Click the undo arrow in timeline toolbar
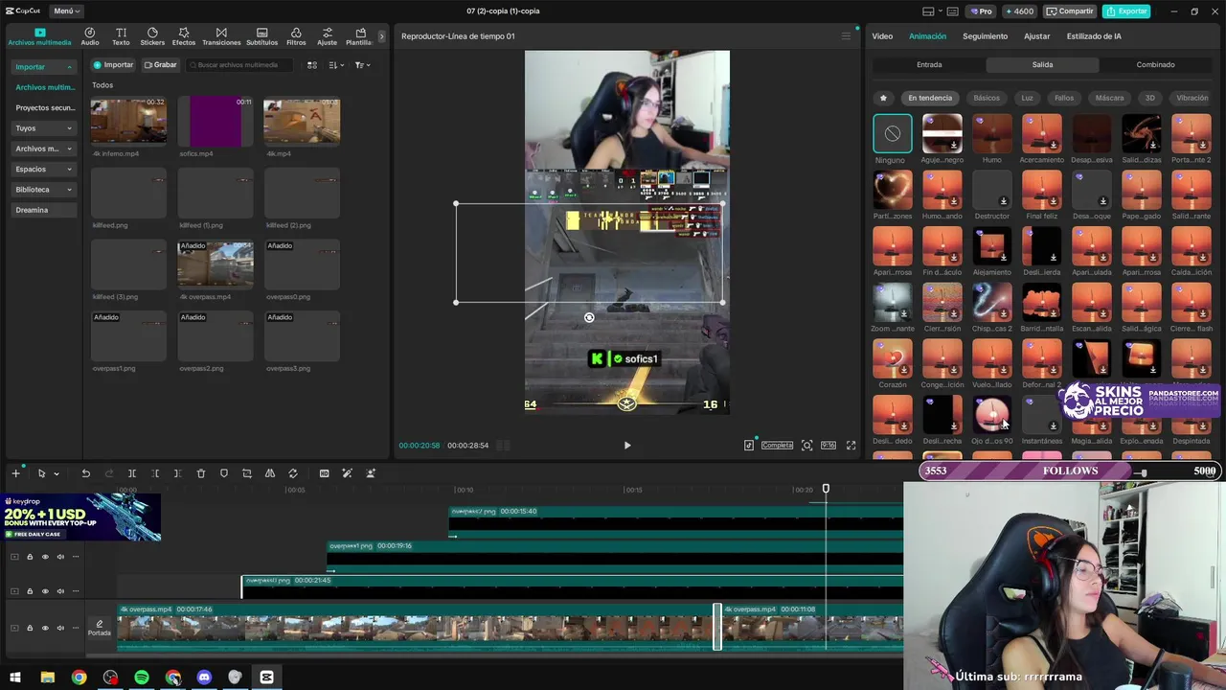This screenshot has height=690, width=1226. (85, 473)
